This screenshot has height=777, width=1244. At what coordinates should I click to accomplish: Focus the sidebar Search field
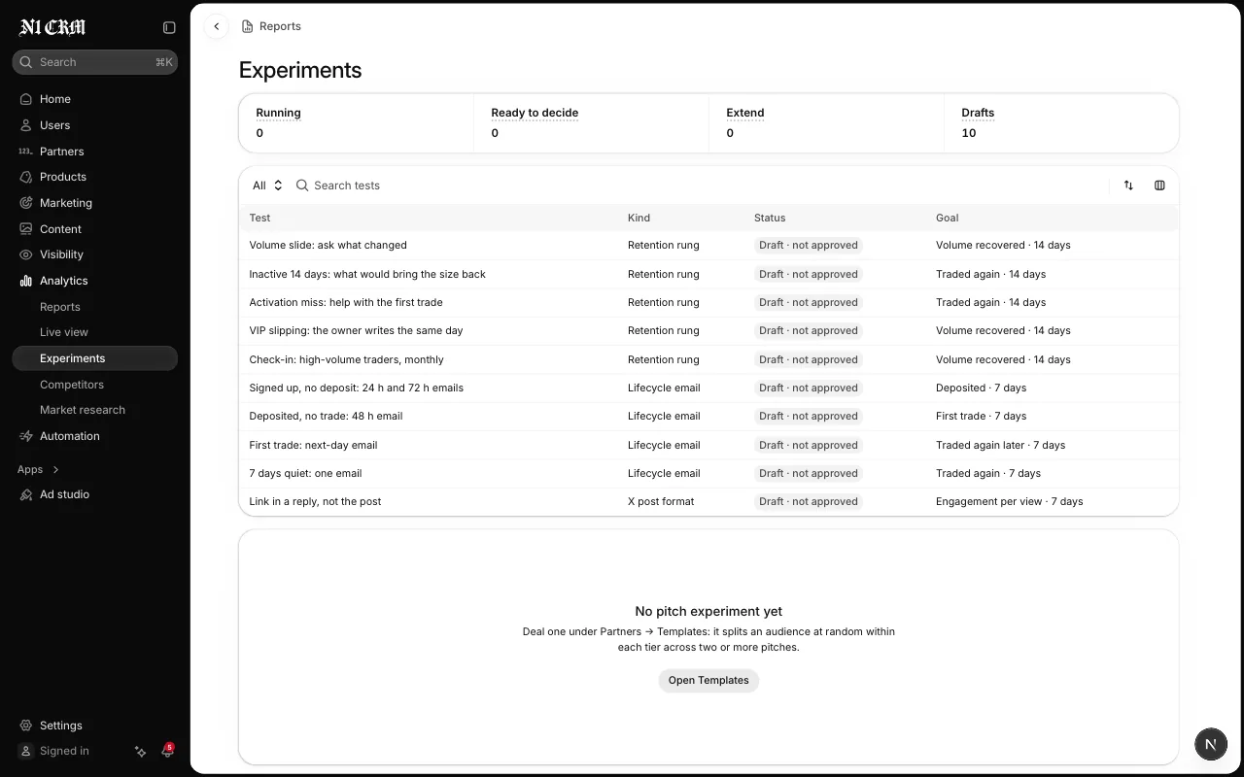(x=94, y=62)
